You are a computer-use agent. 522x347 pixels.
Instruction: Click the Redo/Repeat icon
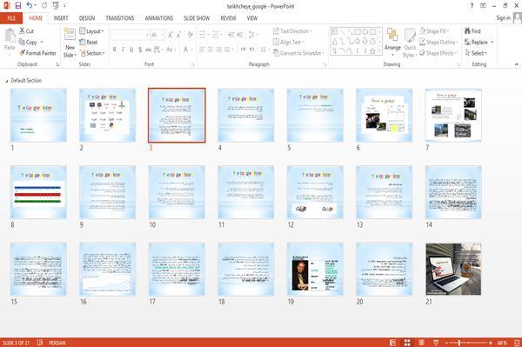coord(44,5)
